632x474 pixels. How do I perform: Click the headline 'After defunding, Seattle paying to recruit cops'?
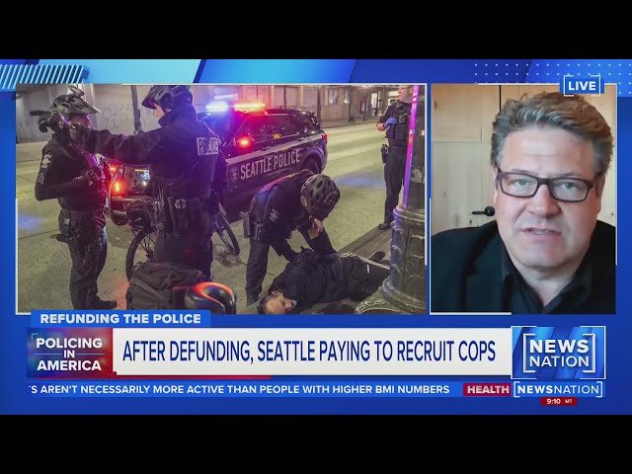[x=309, y=352]
